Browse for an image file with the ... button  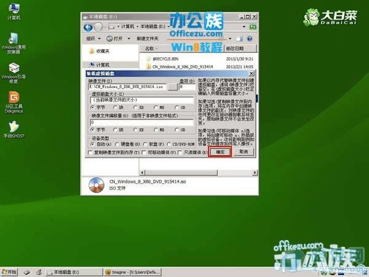click(172, 87)
